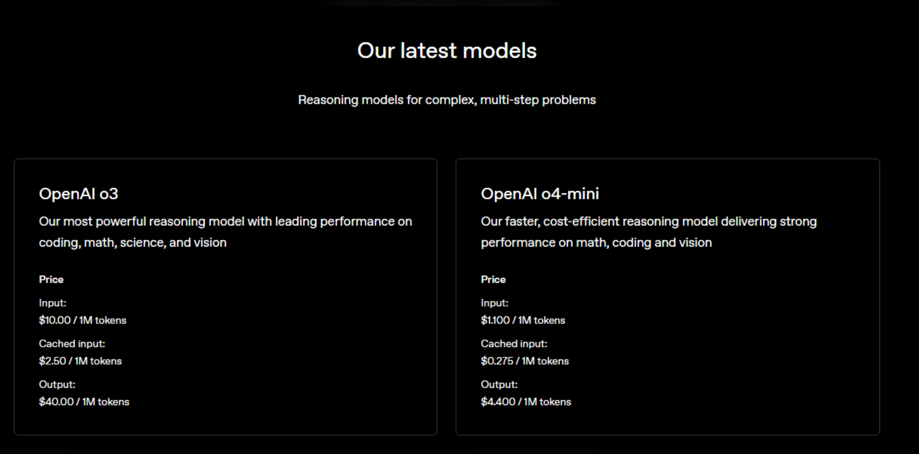
Task: Select the reasoning models subtitle text
Action: pyautogui.click(x=447, y=100)
